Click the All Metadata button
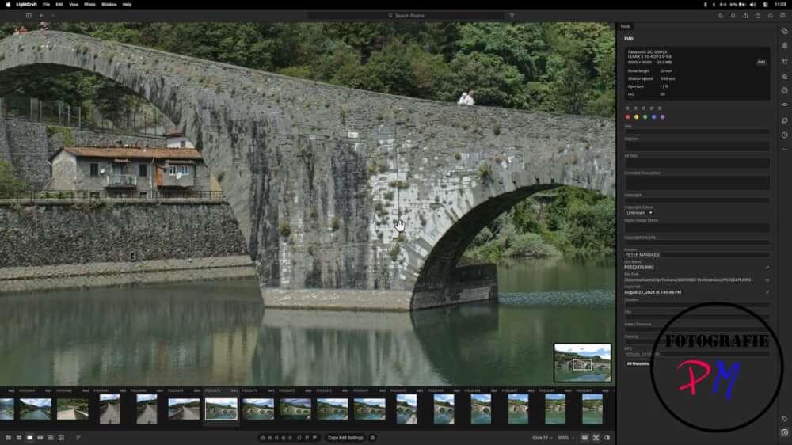 (x=638, y=363)
